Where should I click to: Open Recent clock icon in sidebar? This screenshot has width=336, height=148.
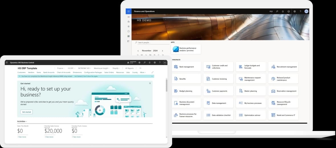(129, 31)
